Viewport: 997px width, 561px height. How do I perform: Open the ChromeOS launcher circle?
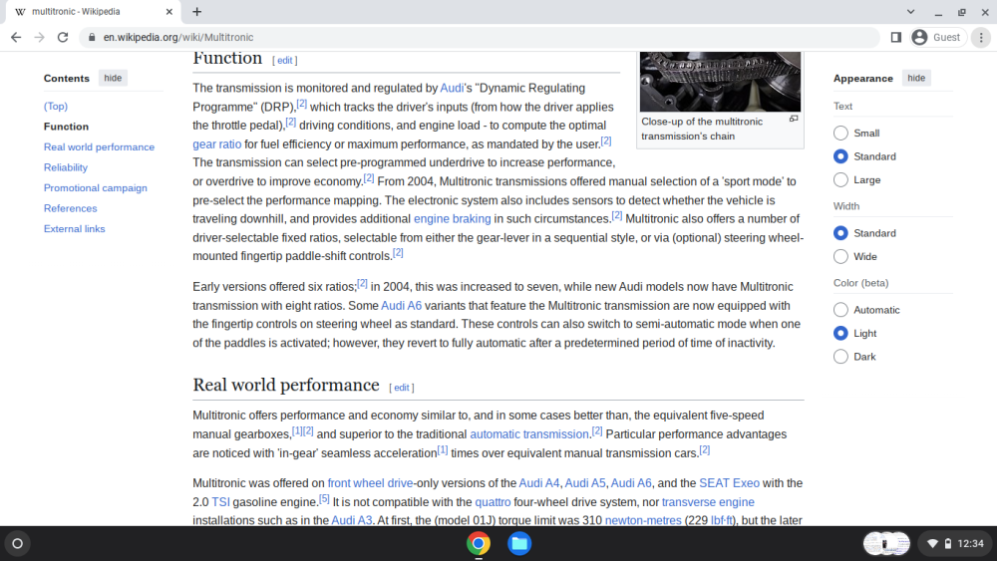pos(18,543)
